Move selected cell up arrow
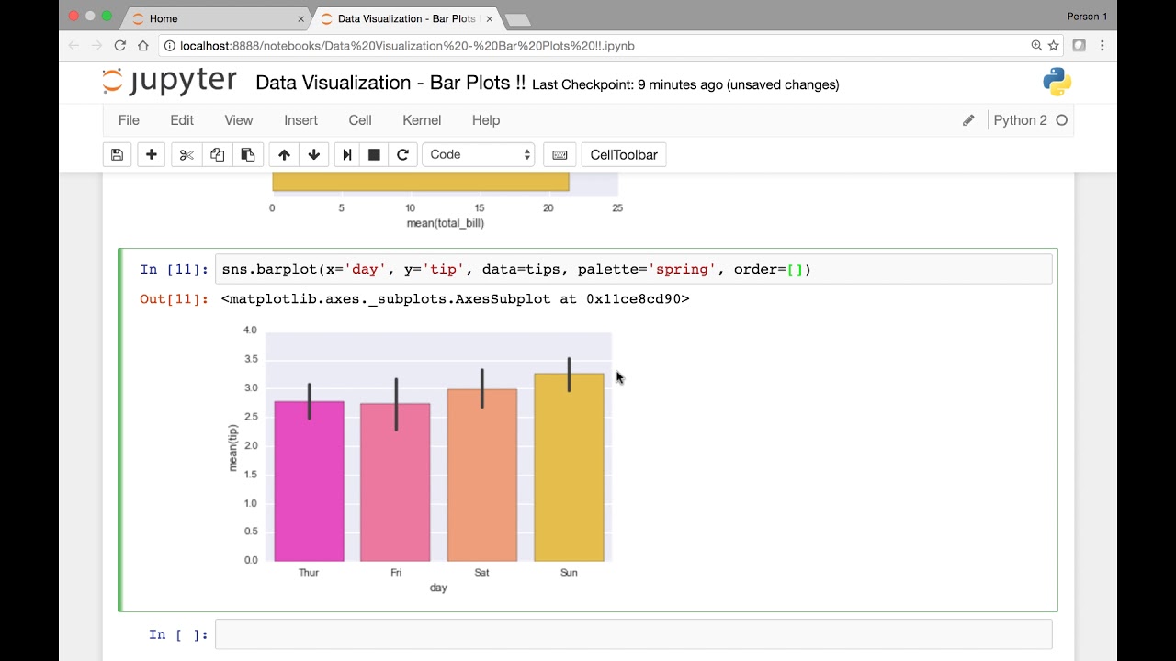The width and height of the screenshot is (1176, 661). 284,154
